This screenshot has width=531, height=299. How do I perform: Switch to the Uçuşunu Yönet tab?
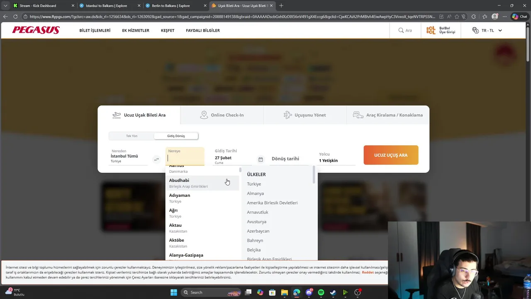[x=305, y=115]
